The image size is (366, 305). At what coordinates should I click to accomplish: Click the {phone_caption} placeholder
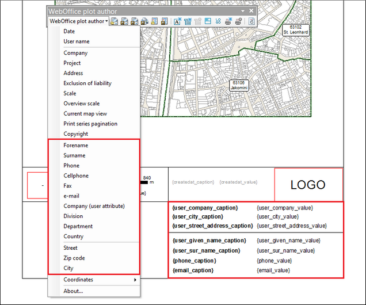coord(194,261)
